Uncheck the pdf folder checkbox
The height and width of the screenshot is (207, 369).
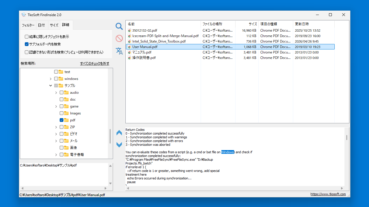point(62,120)
